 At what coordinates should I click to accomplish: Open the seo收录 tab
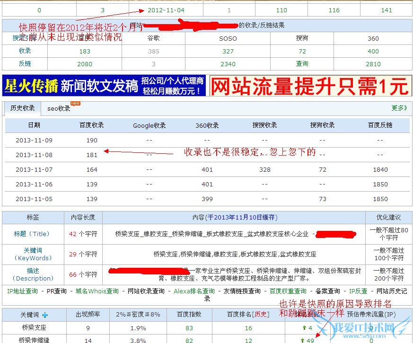point(59,109)
